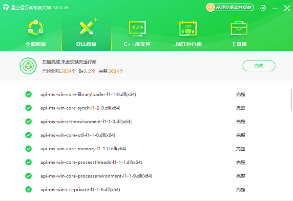Click 完整 status of processthreads row

click(241, 162)
